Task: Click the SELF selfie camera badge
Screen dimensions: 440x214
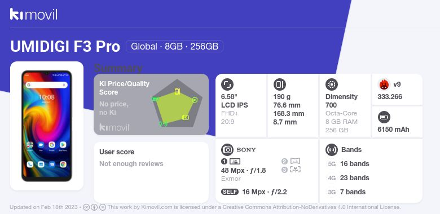Action: click(x=230, y=192)
